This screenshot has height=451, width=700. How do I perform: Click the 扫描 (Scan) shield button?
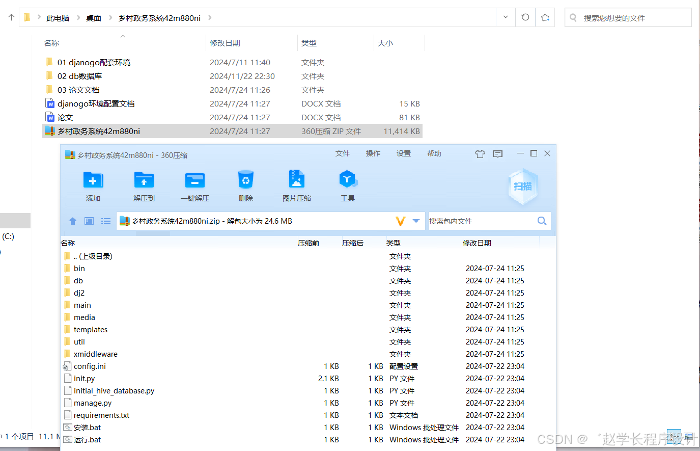click(523, 187)
